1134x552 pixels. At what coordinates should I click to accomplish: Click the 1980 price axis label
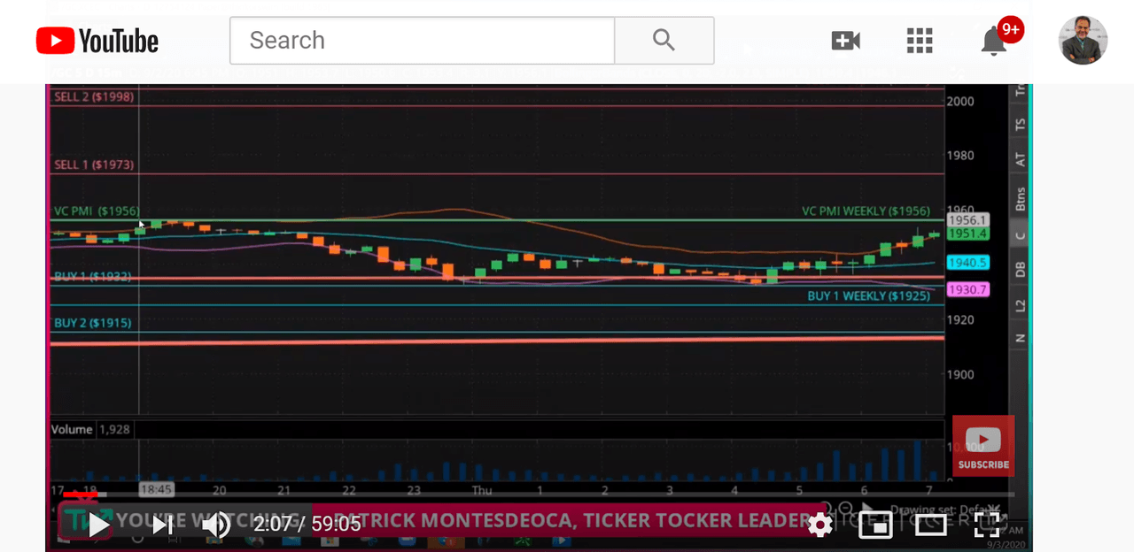tap(960, 156)
